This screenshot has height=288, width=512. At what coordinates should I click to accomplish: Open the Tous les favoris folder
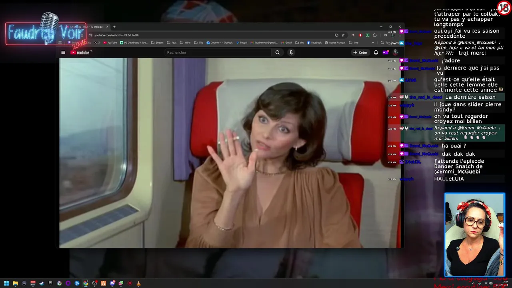click(391, 42)
